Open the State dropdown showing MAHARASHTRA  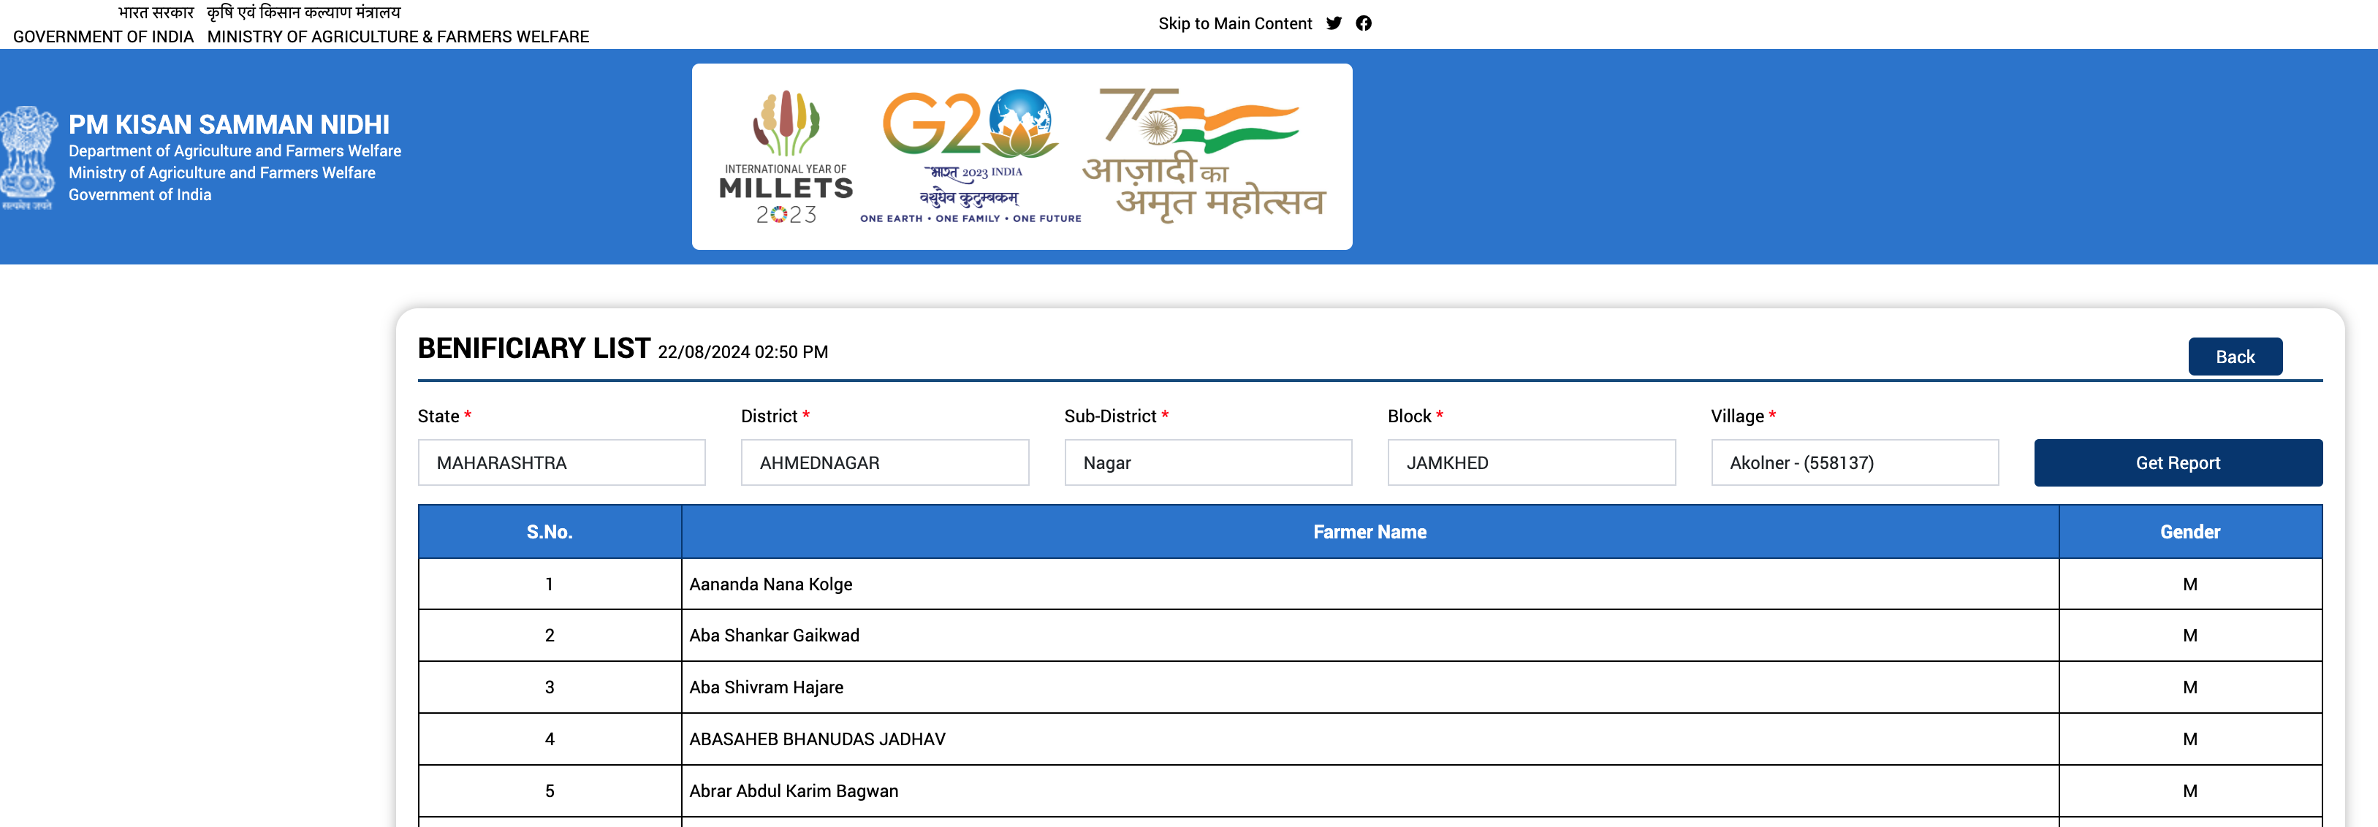[561, 462]
